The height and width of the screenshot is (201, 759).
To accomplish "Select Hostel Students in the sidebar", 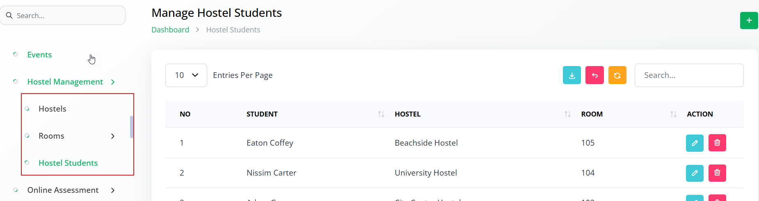I will pos(68,163).
